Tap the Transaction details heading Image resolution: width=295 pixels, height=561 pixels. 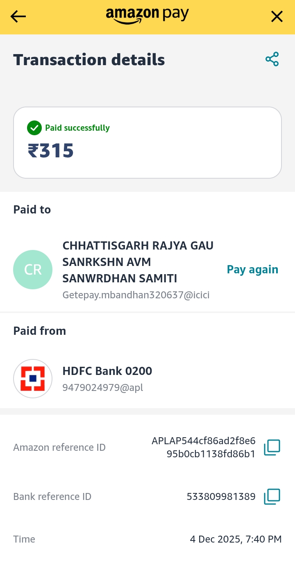(x=89, y=60)
